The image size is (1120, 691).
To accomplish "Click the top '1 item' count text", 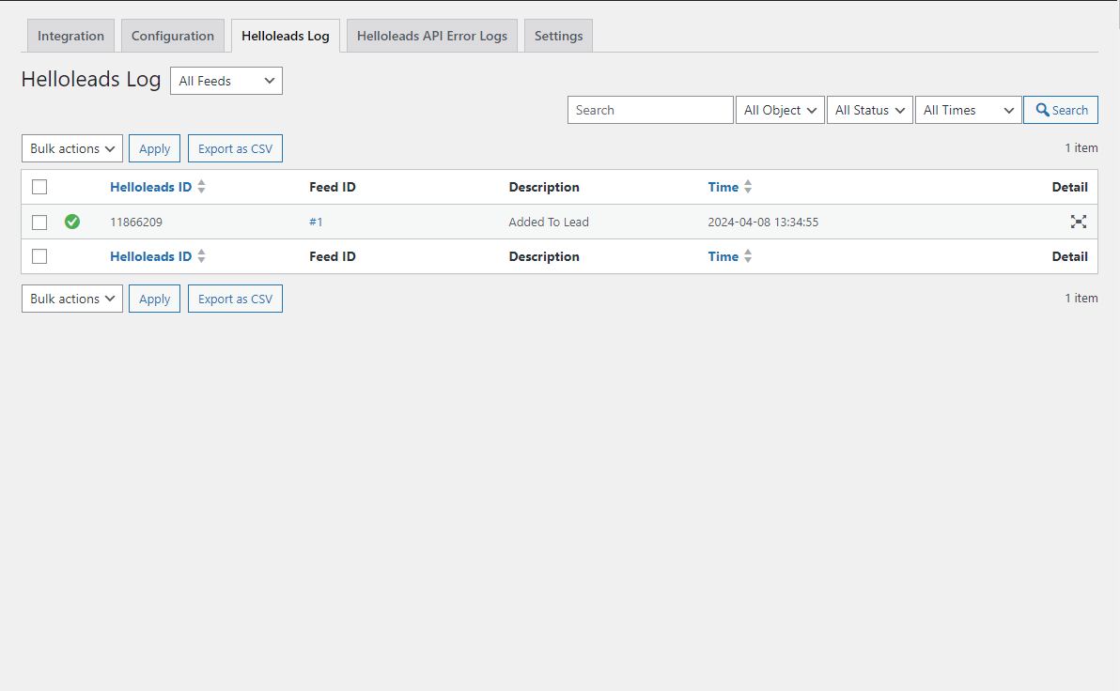I will pyautogui.click(x=1081, y=147).
